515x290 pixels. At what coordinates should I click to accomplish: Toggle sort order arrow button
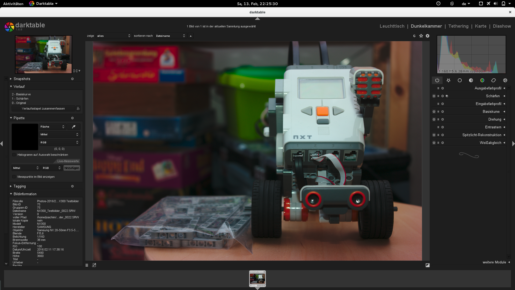(x=191, y=36)
